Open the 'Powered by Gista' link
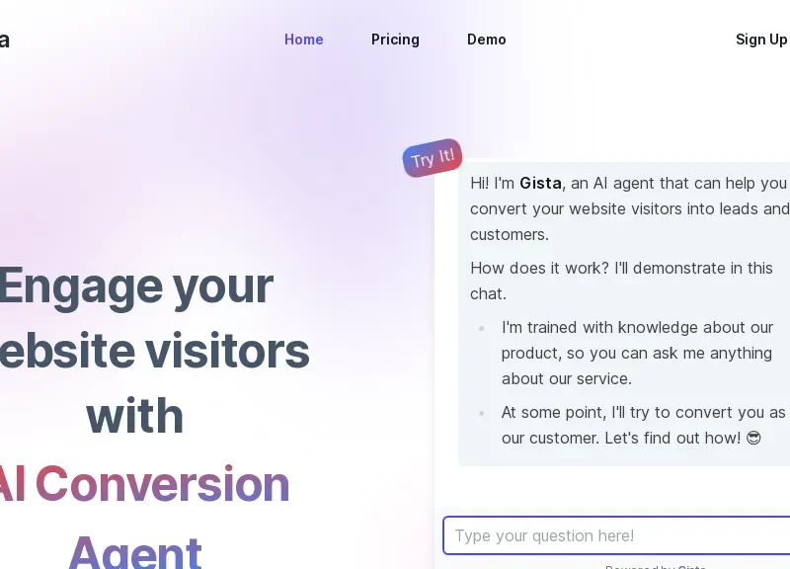The height and width of the screenshot is (569, 790). pyautogui.click(x=655, y=566)
